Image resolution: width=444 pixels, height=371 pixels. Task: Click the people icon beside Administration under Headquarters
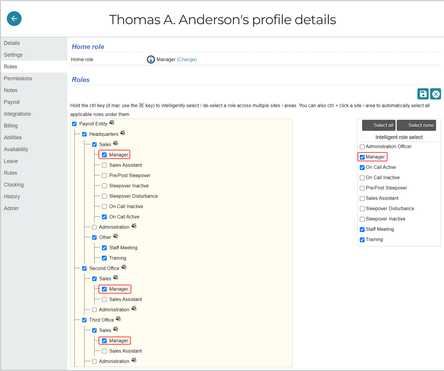[x=134, y=226]
